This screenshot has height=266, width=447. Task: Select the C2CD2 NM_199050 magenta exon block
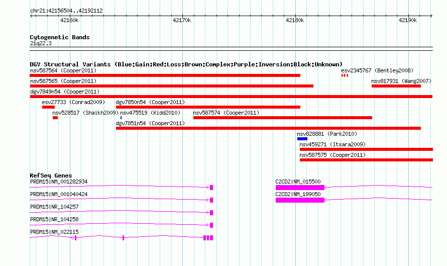tap(300, 200)
